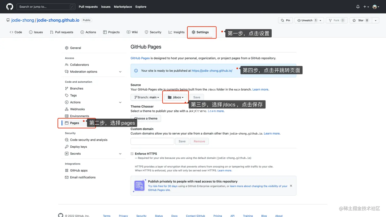The height and width of the screenshot is (217, 386).
Task: Switch to the repository Issues tab
Action: tap(36, 32)
